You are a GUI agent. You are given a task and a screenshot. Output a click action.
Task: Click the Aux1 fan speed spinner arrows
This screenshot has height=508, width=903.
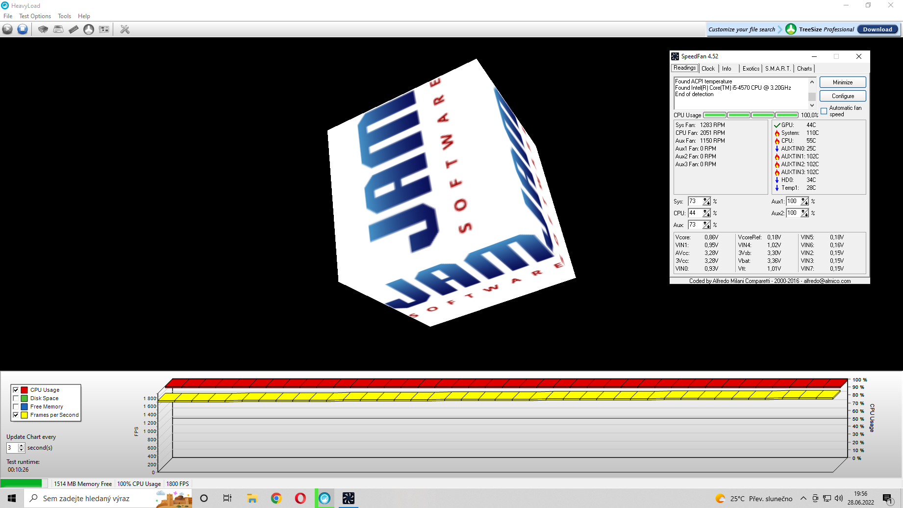(804, 202)
